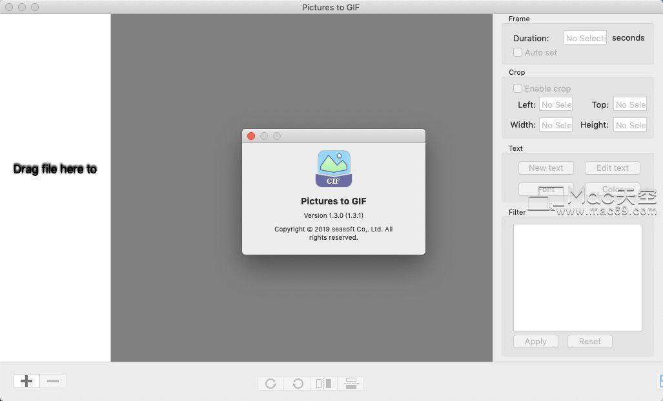This screenshot has width=663, height=401.
Task: Click the crop Left input field
Action: (x=556, y=104)
